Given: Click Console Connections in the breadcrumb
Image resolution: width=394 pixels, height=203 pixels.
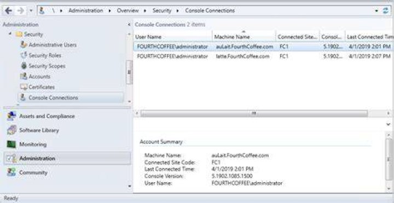Looking at the screenshot, I should pyautogui.click(x=210, y=10).
